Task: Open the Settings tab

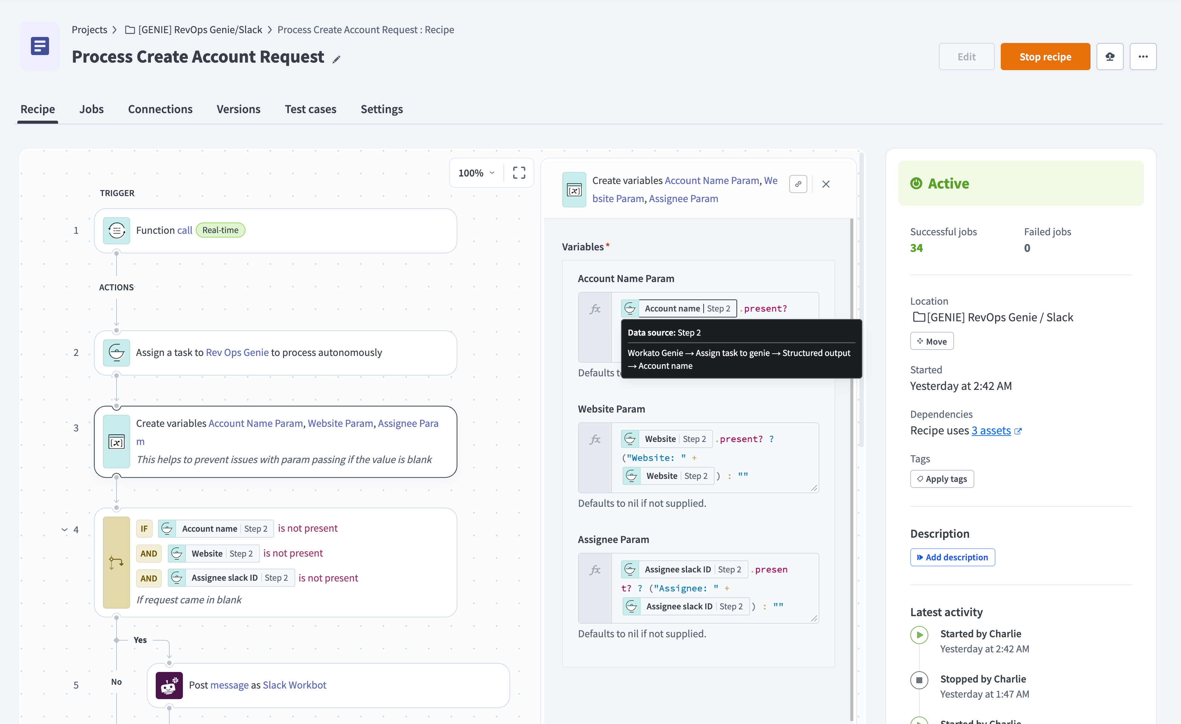Action: point(382,109)
